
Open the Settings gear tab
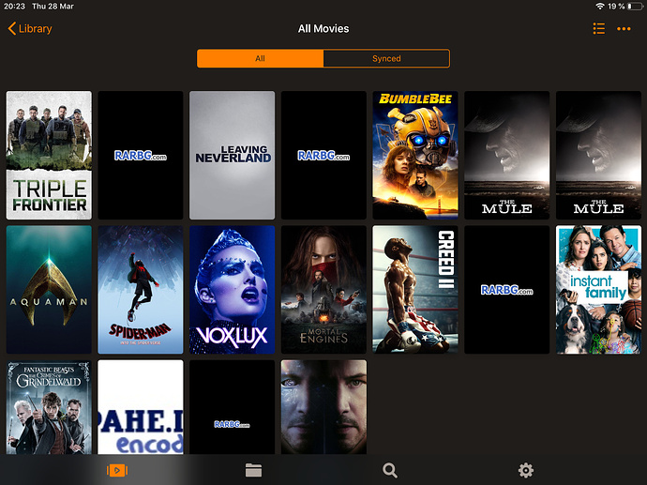click(x=526, y=470)
